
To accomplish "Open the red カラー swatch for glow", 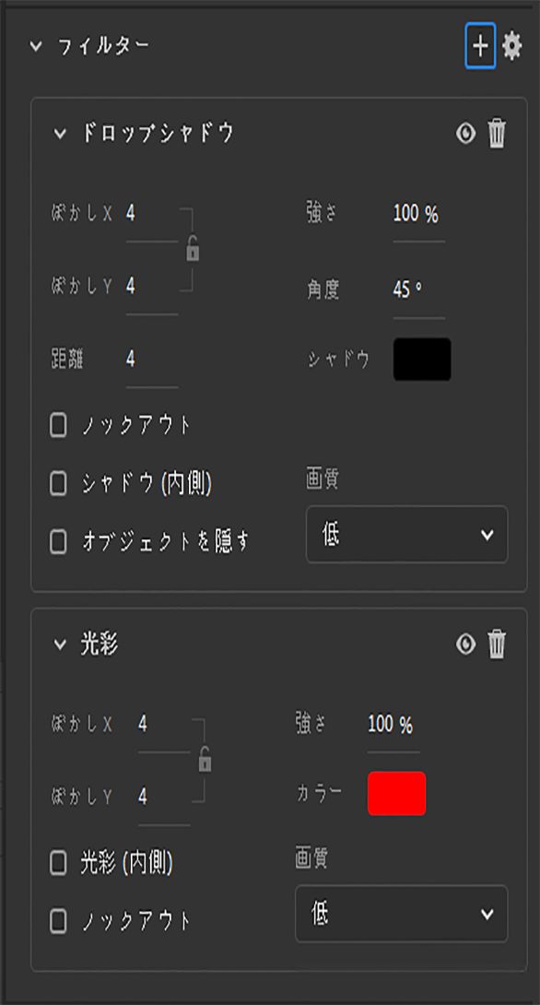I will pos(398,791).
